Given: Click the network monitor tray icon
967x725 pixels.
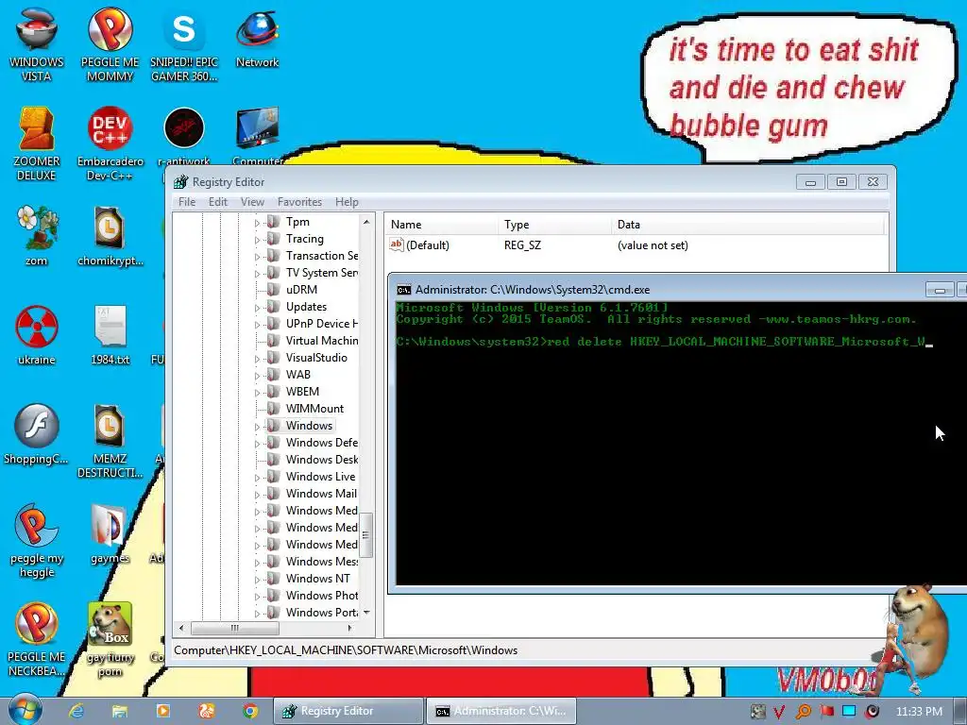Looking at the screenshot, I should pos(849,711).
